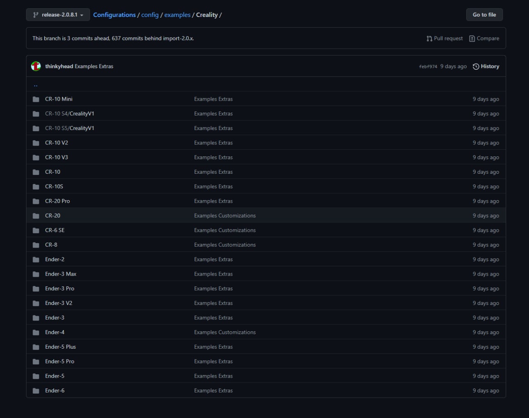
Task: Open a Pull request
Action: point(445,38)
